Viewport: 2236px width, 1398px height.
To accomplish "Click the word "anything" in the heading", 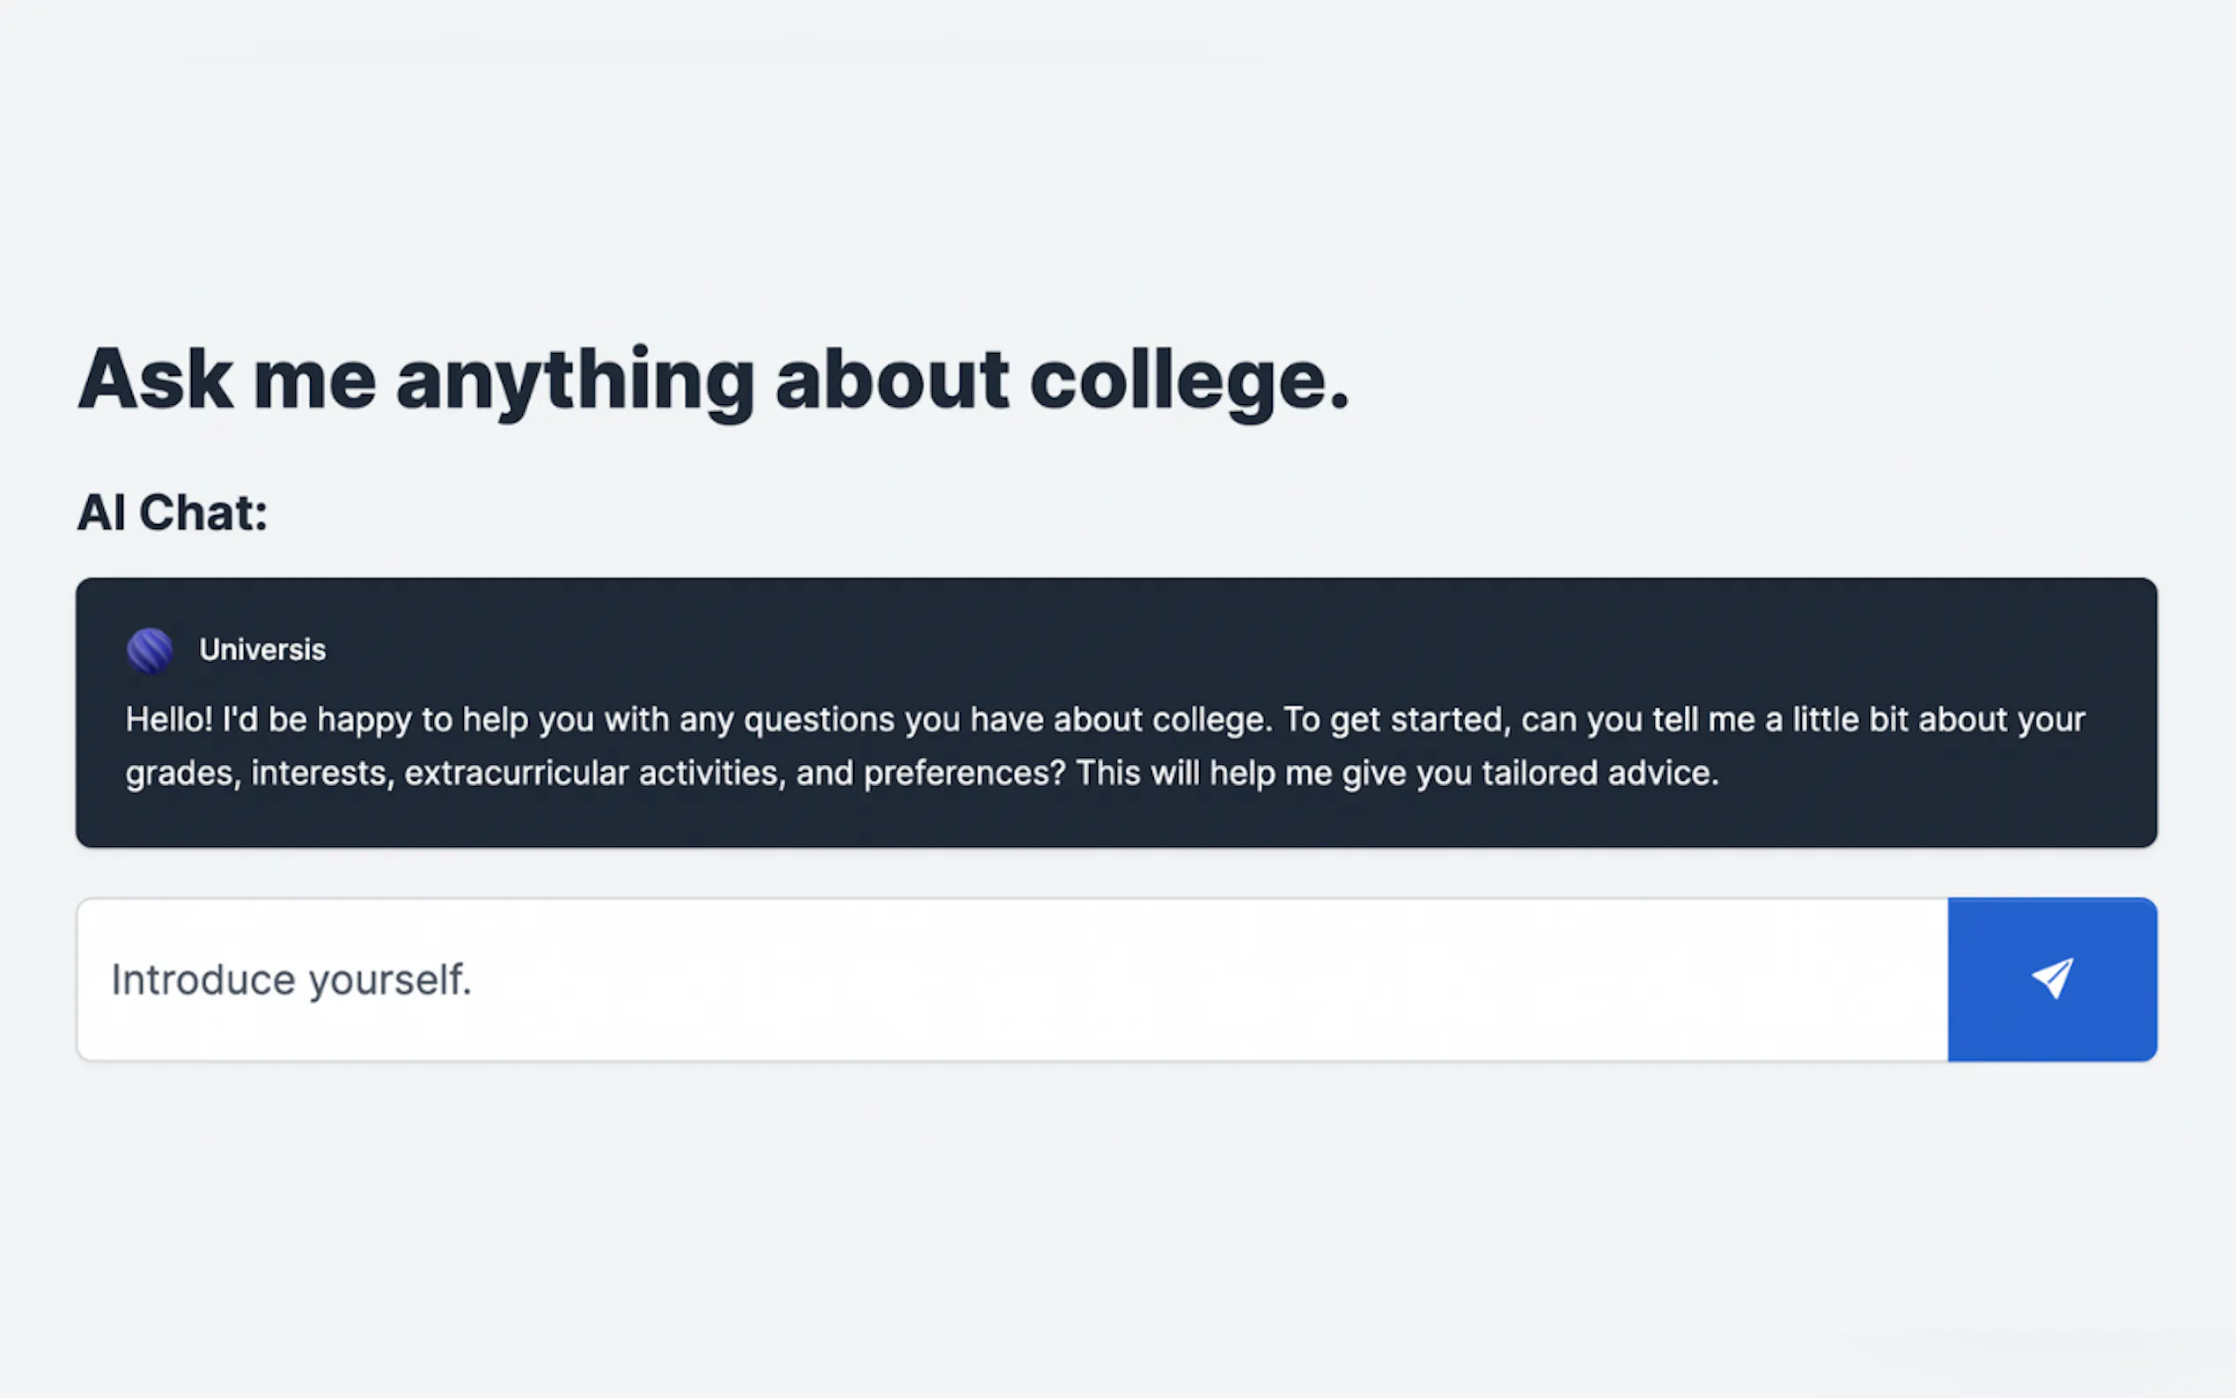I will pyautogui.click(x=575, y=380).
